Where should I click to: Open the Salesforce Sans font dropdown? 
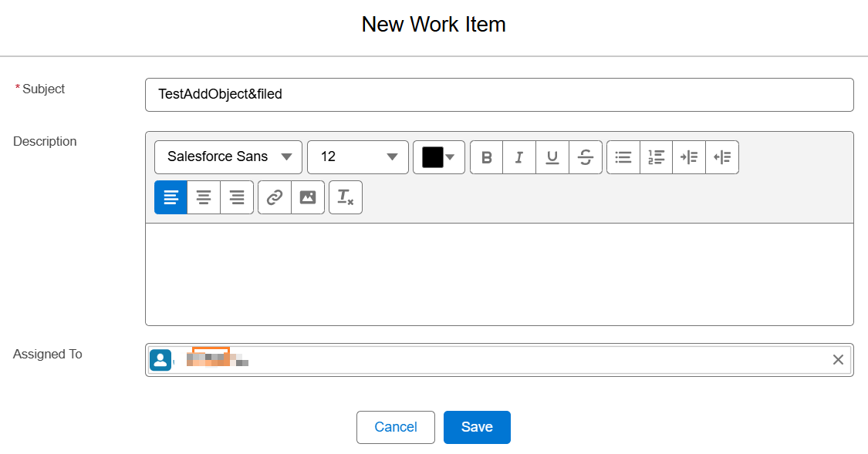tap(228, 157)
